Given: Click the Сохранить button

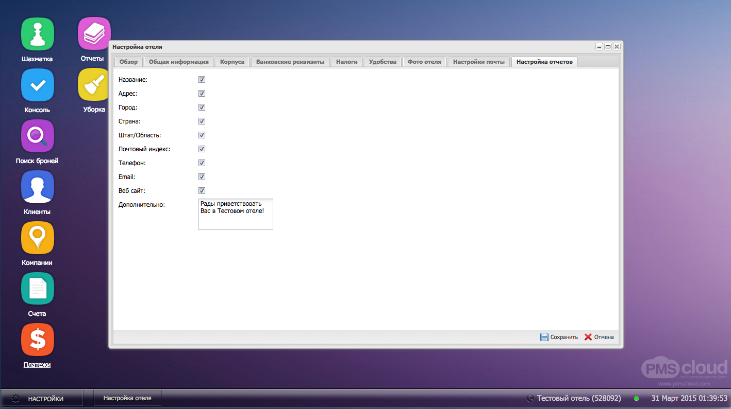Looking at the screenshot, I should pos(559,337).
